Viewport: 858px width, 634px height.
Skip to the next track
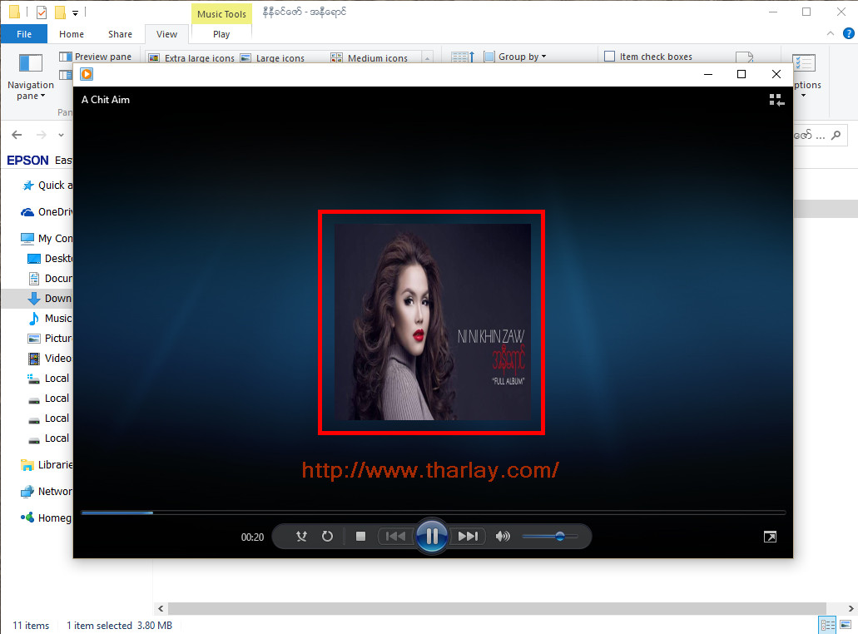click(x=468, y=536)
